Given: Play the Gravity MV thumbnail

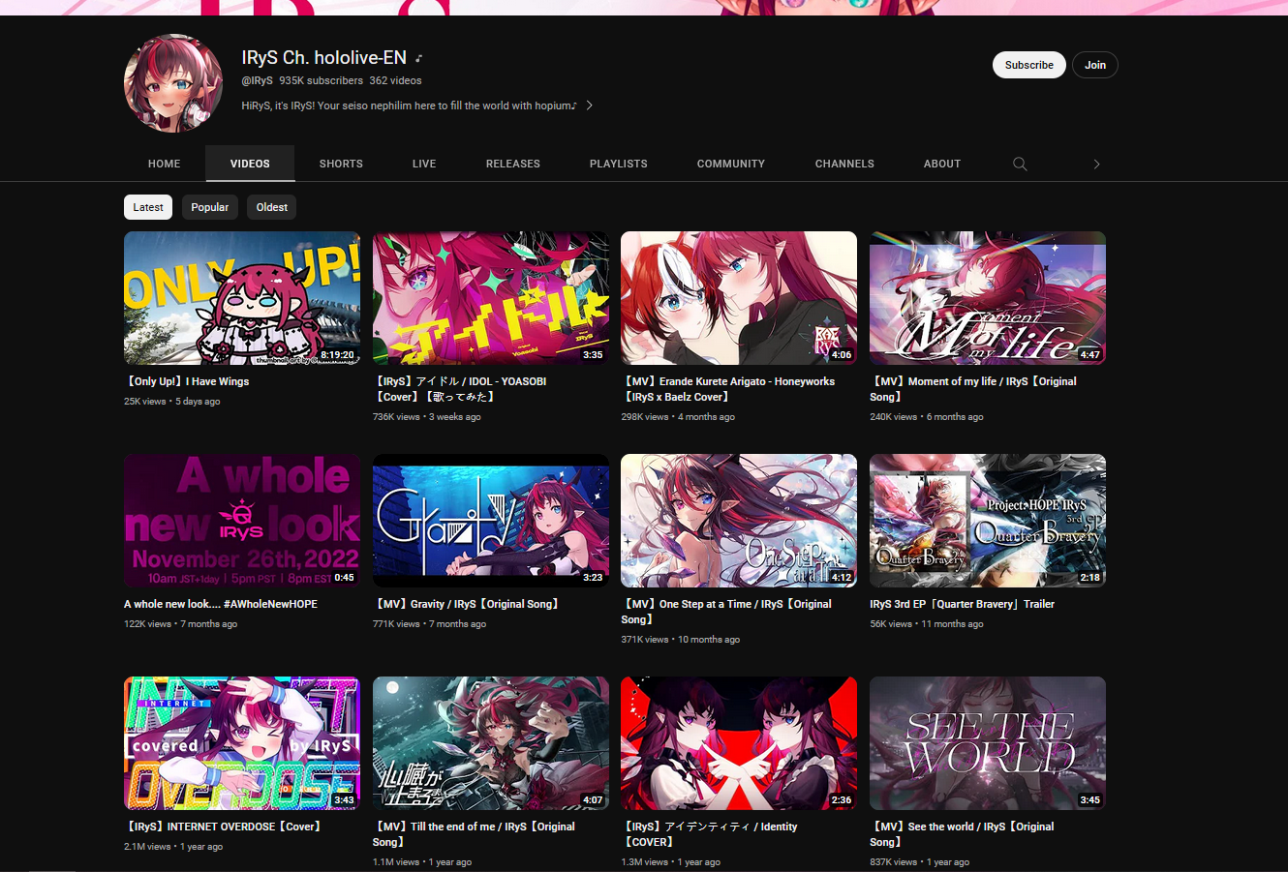Looking at the screenshot, I should point(491,521).
